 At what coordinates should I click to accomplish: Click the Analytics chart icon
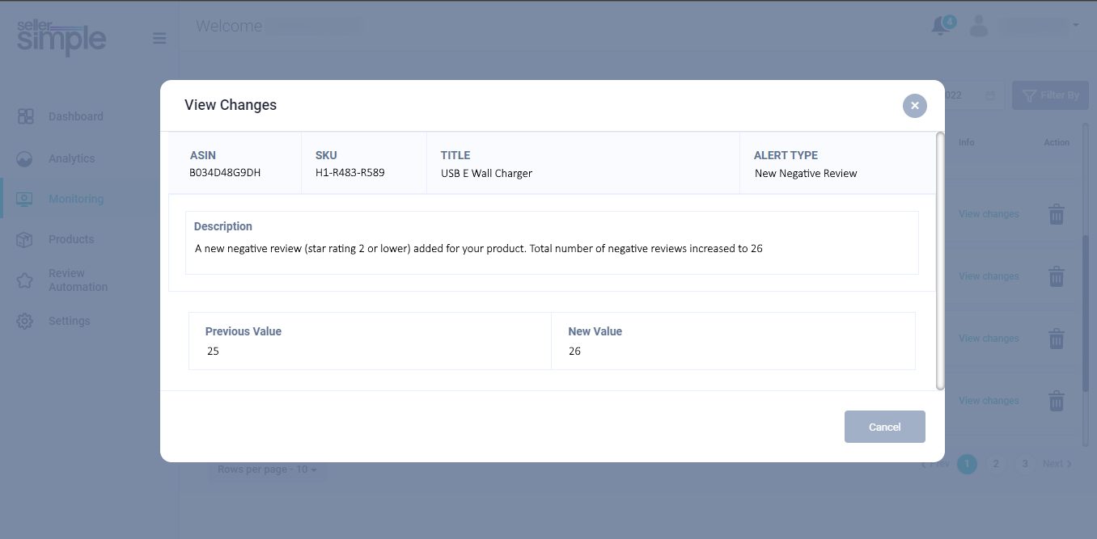click(x=25, y=158)
